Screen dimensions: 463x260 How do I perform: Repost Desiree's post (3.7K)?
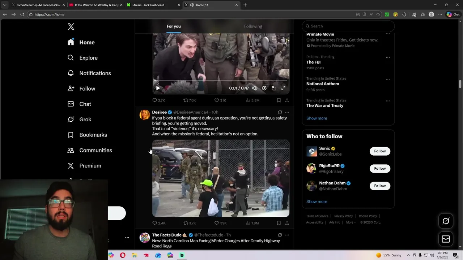tap(190, 223)
